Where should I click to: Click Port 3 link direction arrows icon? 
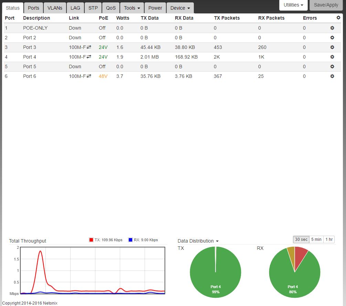click(89, 47)
